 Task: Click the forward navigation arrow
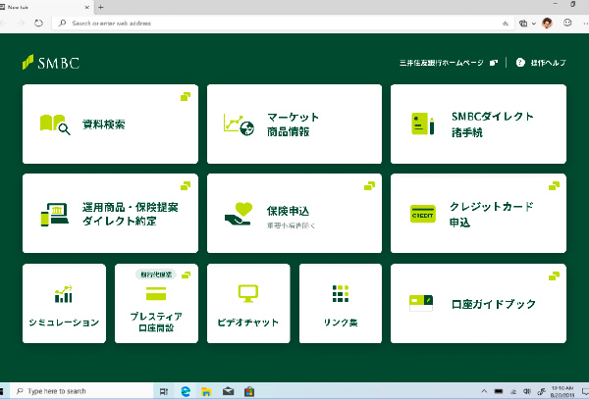pos(21,24)
